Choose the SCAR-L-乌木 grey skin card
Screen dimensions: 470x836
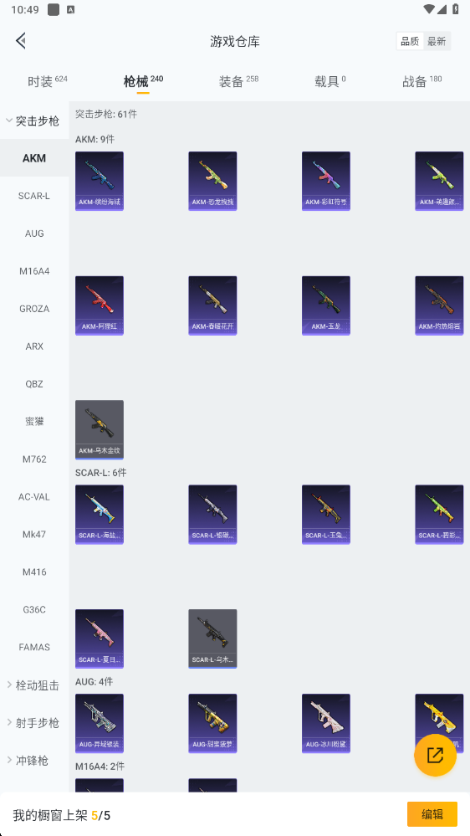pos(212,639)
